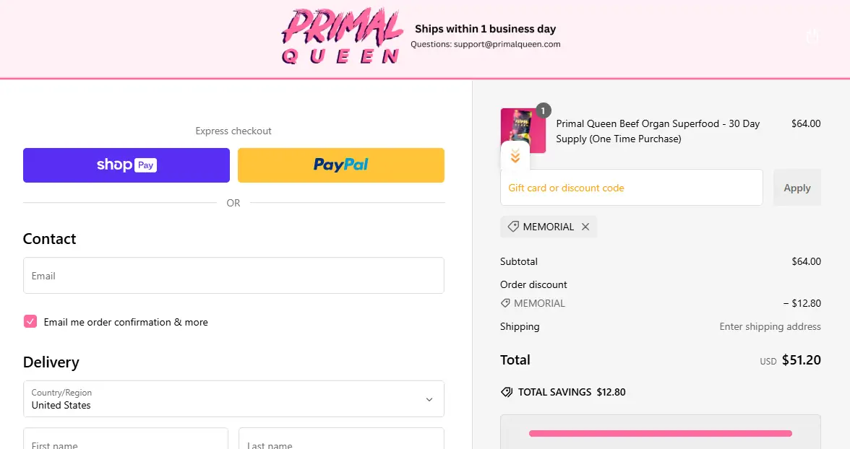The image size is (850, 449).
Task: Click the total savings tag icon
Action: 507,392
